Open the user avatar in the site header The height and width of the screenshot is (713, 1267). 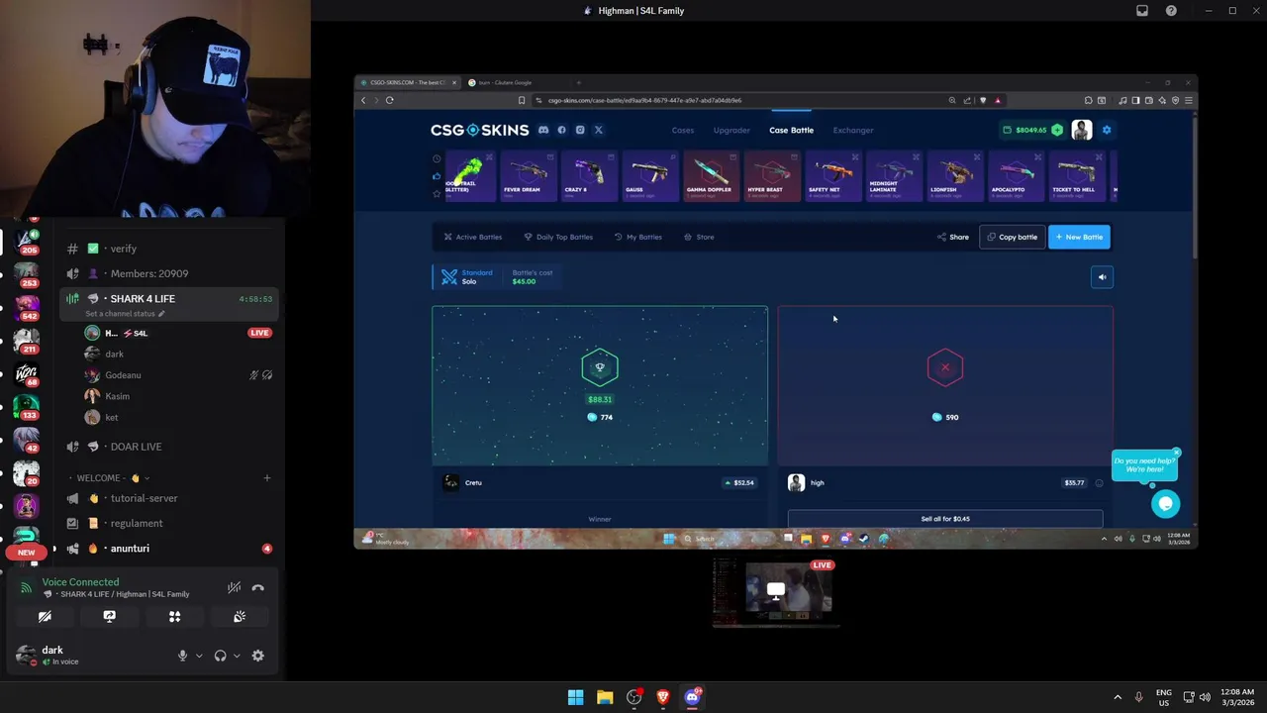click(x=1082, y=130)
